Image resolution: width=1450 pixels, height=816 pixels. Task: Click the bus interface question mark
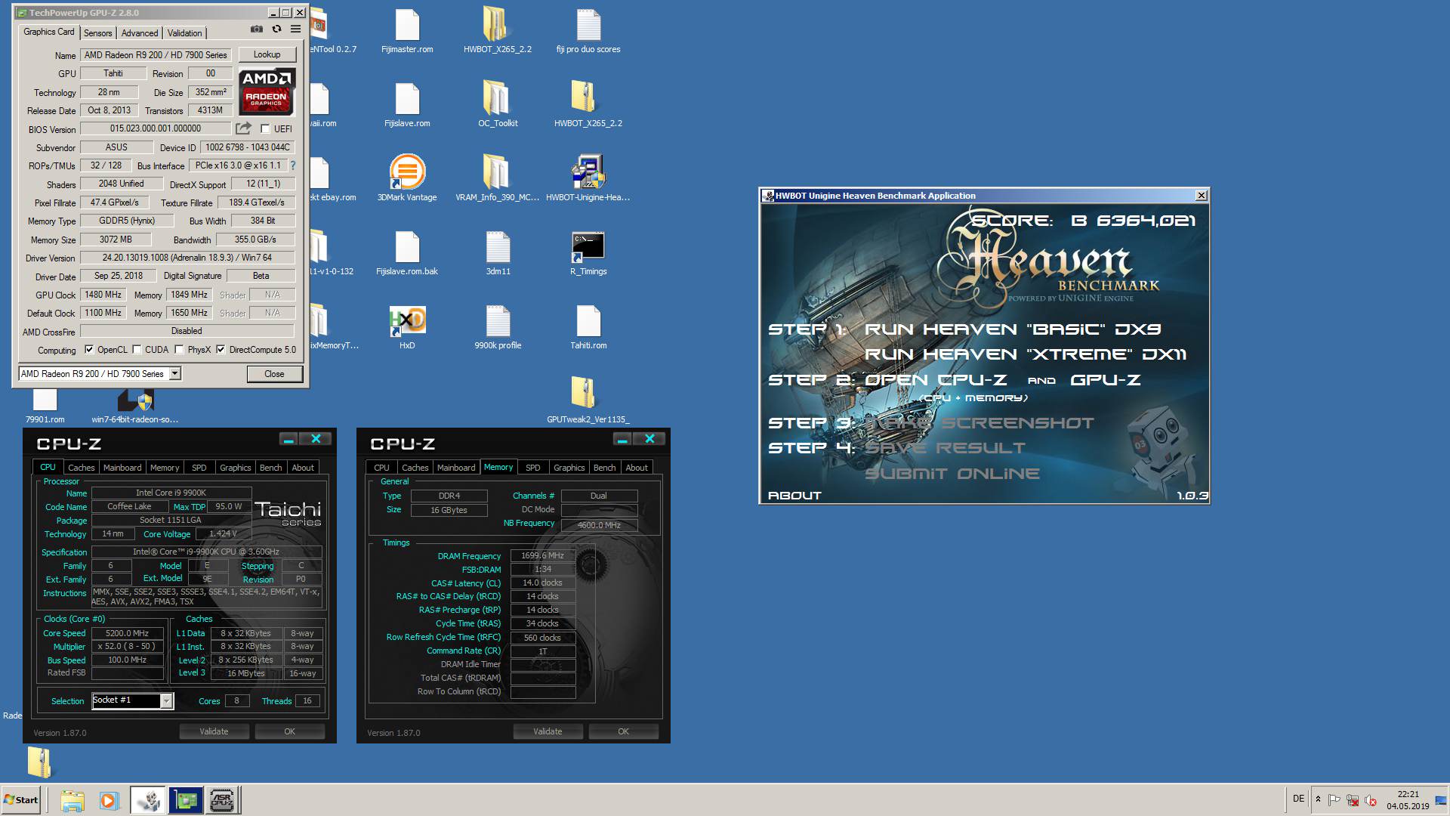point(292,165)
